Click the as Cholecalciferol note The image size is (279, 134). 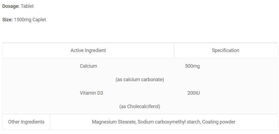pos(140,106)
